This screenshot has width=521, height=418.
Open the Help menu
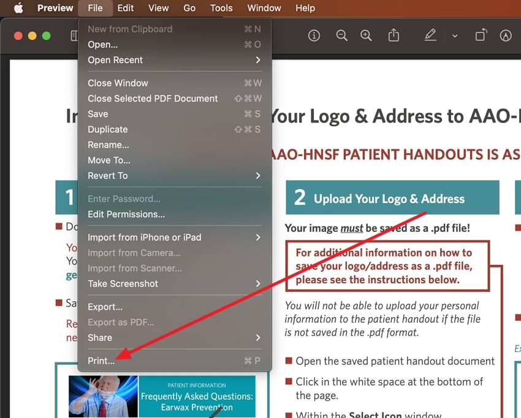click(305, 8)
